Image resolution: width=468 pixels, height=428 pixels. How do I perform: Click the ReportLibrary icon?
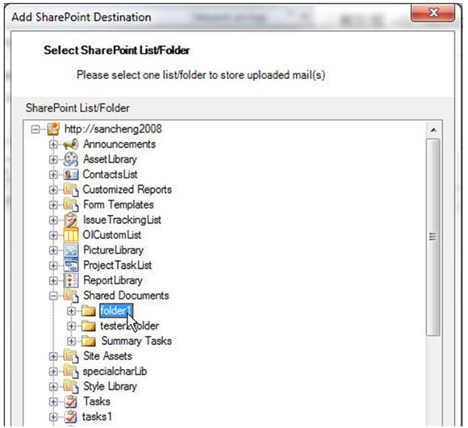(x=71, y=280)
